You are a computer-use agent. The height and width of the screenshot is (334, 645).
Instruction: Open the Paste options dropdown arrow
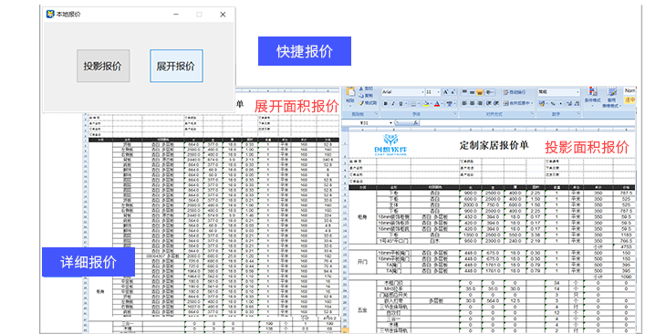click(350, 106)
